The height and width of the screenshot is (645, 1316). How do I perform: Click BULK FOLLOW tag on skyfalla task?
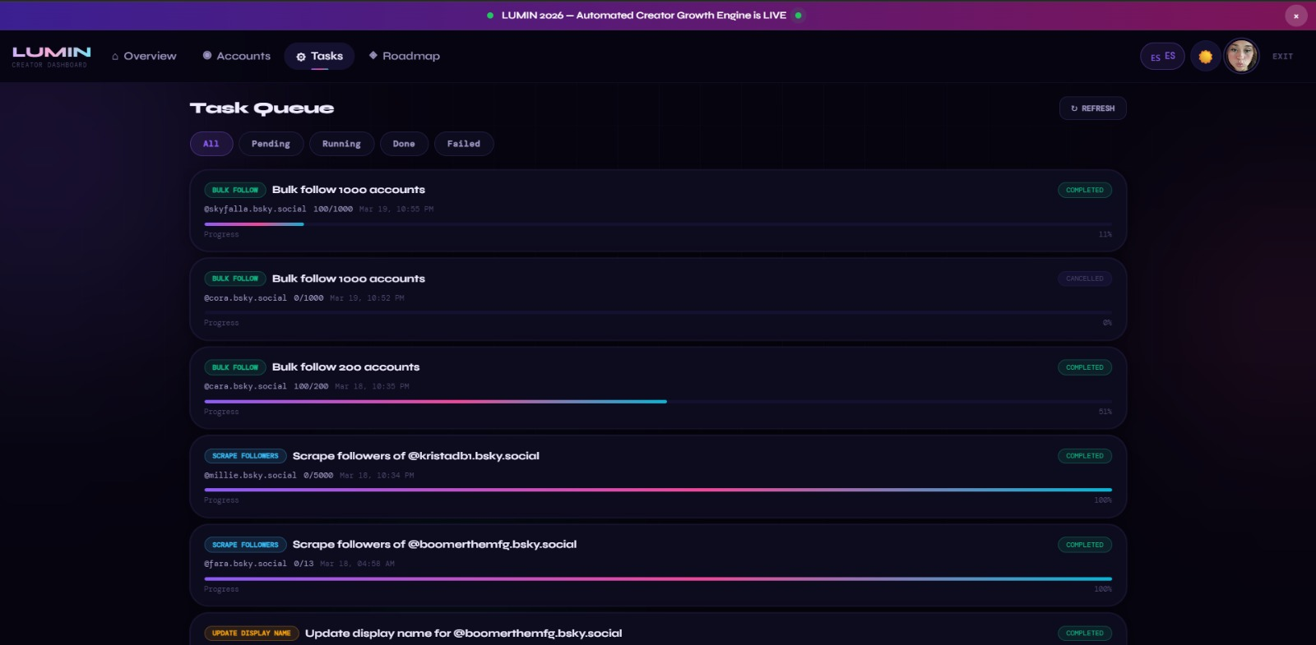click(x=235, y=190)
